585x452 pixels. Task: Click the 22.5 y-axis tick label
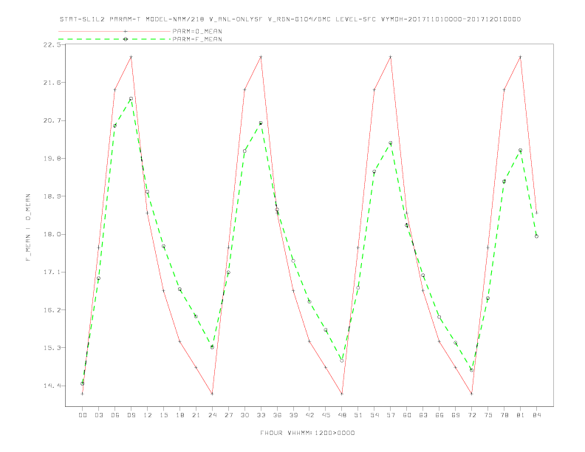pyautogui.click(x=52, y=45)
